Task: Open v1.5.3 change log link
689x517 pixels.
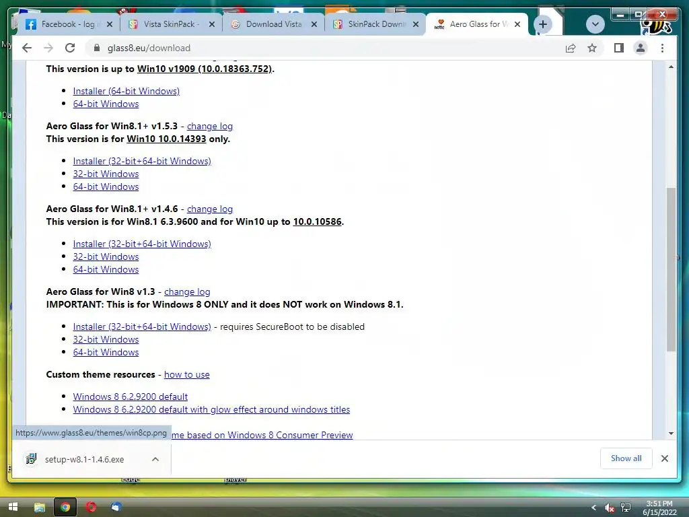Action: (210, 126)
